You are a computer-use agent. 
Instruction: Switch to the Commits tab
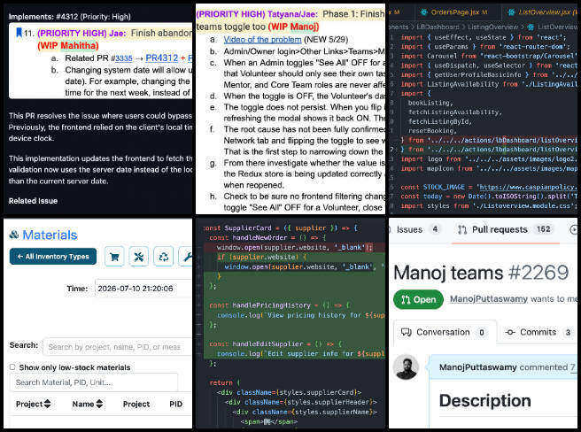(x=538, y=332)
